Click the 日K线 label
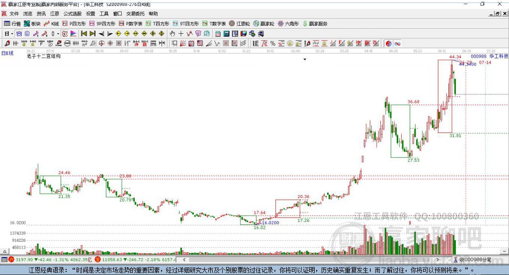The height and width of the screenshot is (275, 509). (x=7, y=53)
